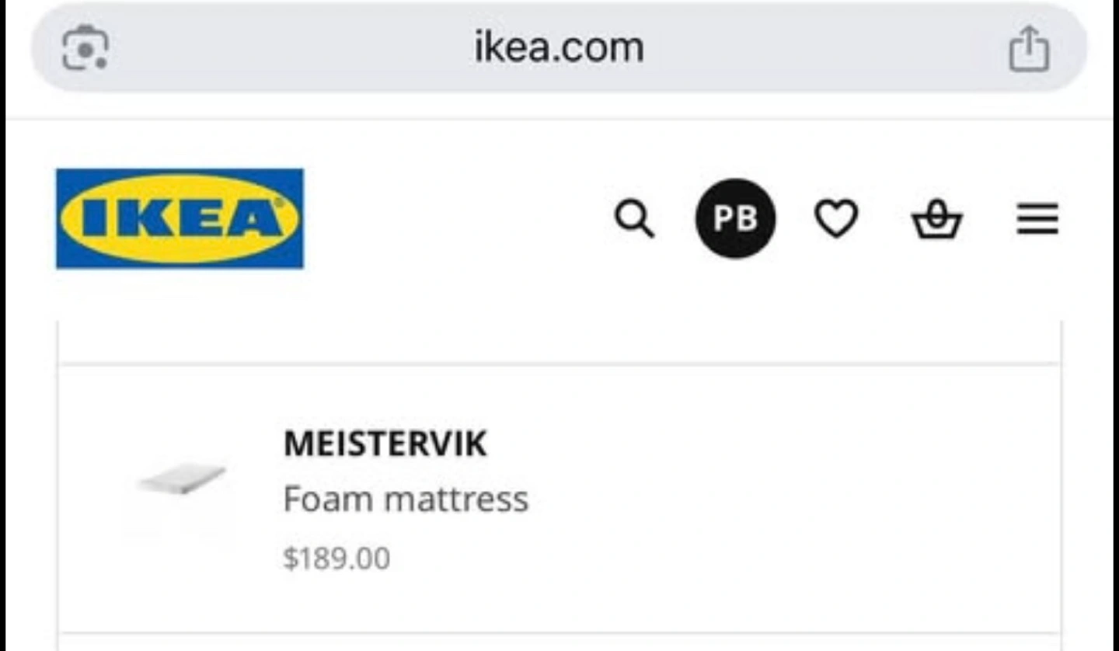Click the gray address bar right of the URL
Screen dimensions: 1119x651
click(x=824, y=48)
